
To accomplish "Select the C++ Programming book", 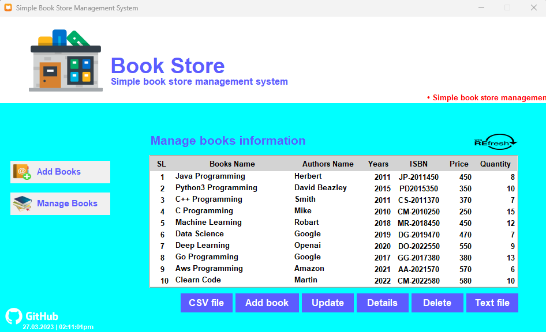I will click(208, 199).
